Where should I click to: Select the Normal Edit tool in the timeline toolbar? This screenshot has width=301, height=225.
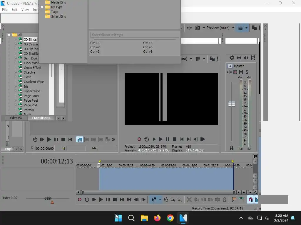(x=154, y=200)
